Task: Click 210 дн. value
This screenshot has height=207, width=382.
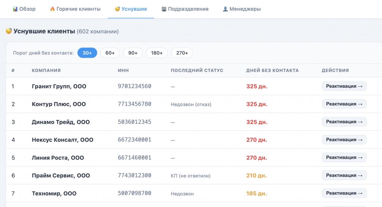Action: click(x=256, y=175)
